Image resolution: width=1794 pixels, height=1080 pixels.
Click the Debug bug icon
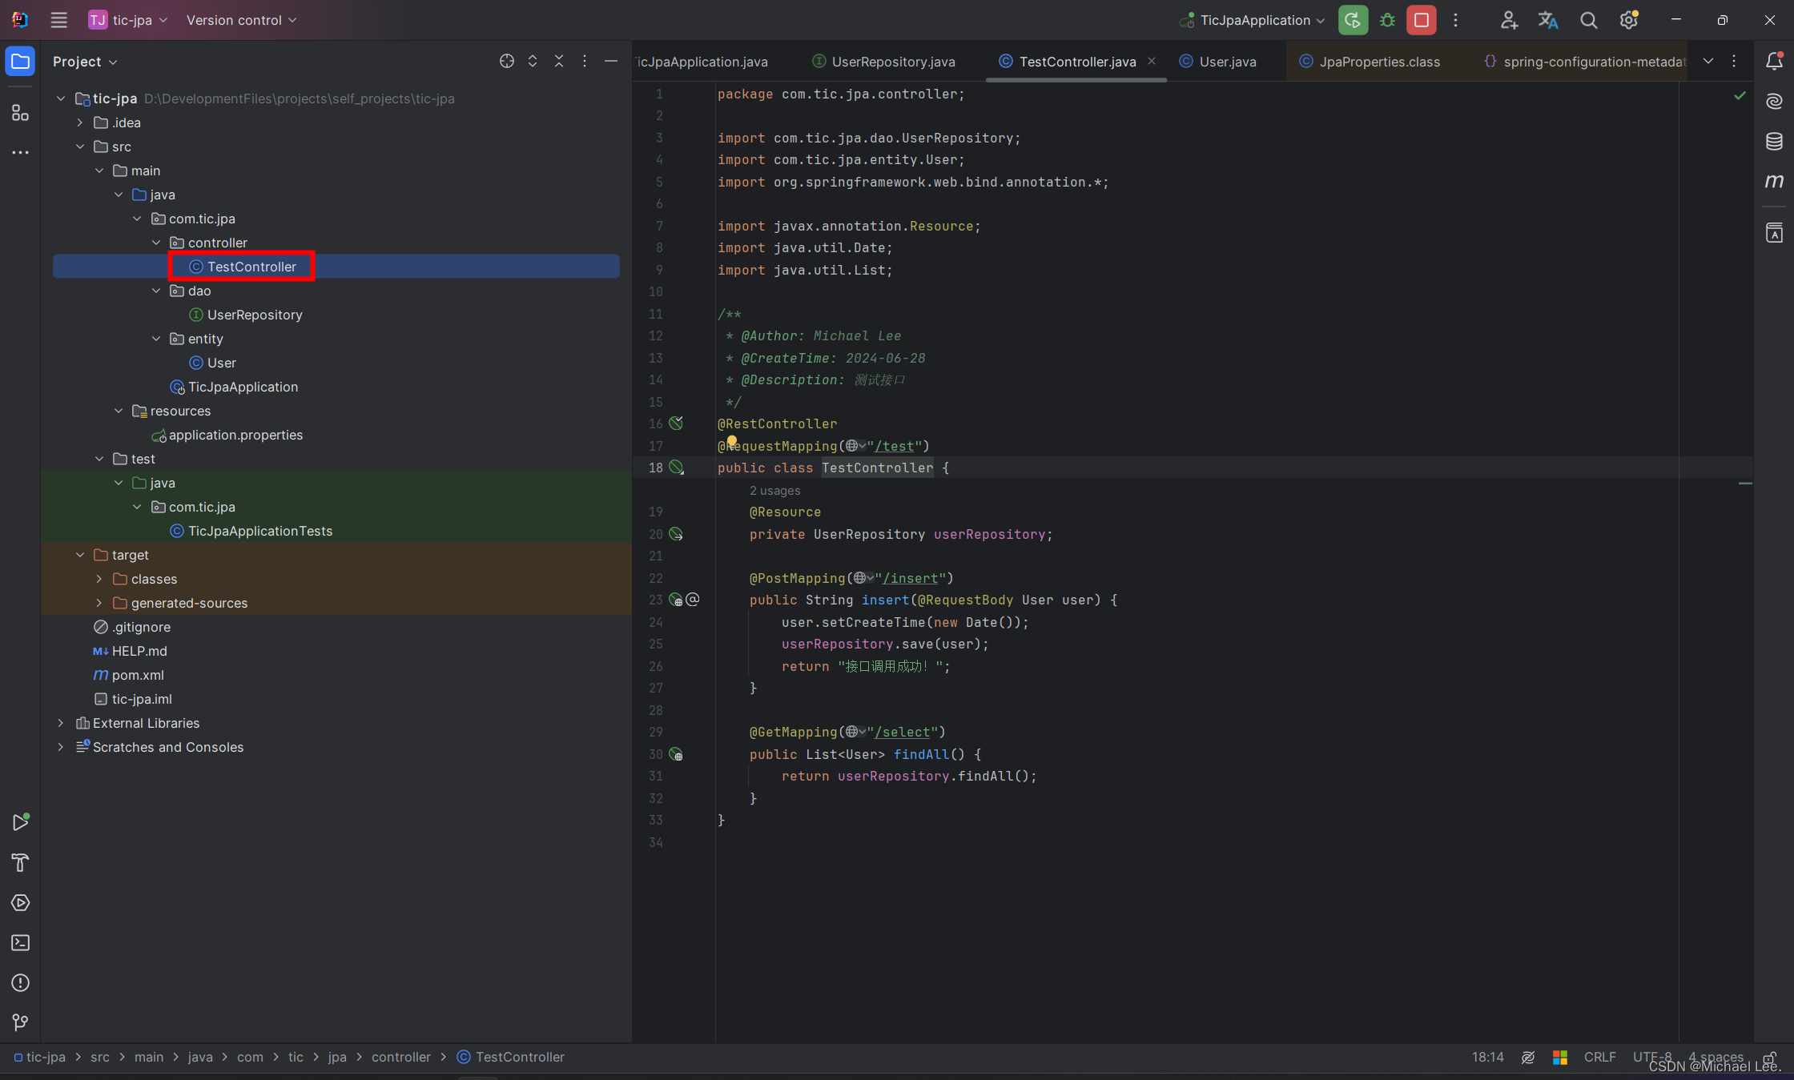click(x=1387, y=21)
